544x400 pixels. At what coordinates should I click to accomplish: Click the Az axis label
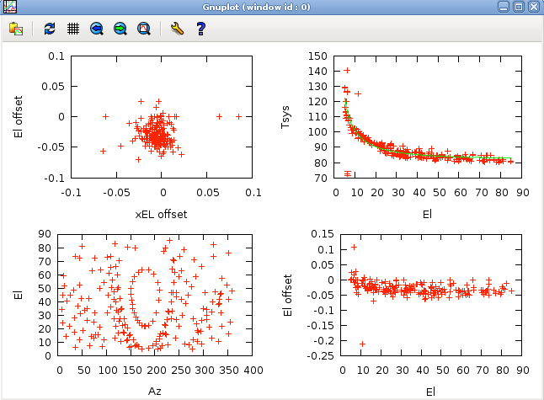[155, 392]
